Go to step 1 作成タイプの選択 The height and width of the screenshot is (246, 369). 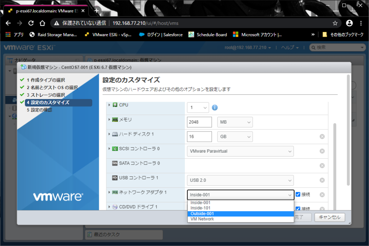point(46,80)
